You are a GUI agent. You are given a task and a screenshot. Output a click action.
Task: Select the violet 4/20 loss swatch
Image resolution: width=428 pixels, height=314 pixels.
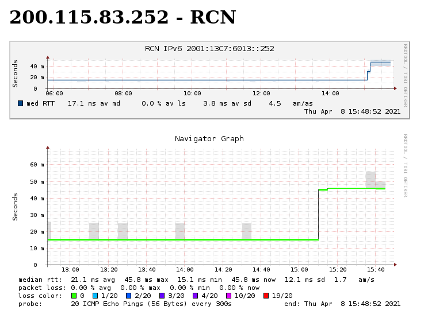click(x=196, y=296)
